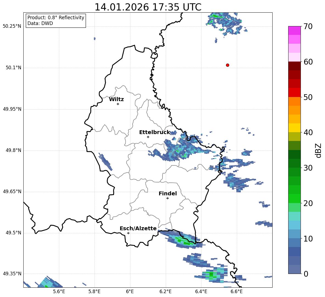325x297 pixels.
Task: Click the 50.1°N latitude label
Action: point(14,68)
